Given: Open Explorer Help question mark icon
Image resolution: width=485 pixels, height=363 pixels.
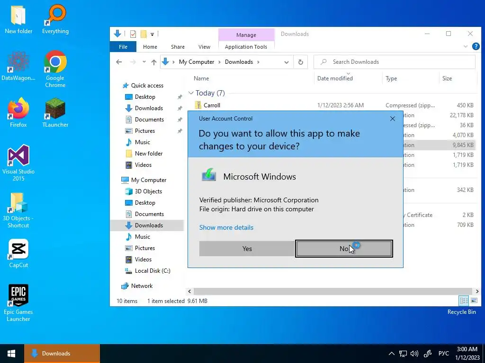Looking at the screenshot, I should point(476,47).
